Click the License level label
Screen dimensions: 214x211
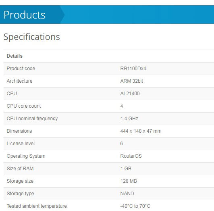point(21,144)
